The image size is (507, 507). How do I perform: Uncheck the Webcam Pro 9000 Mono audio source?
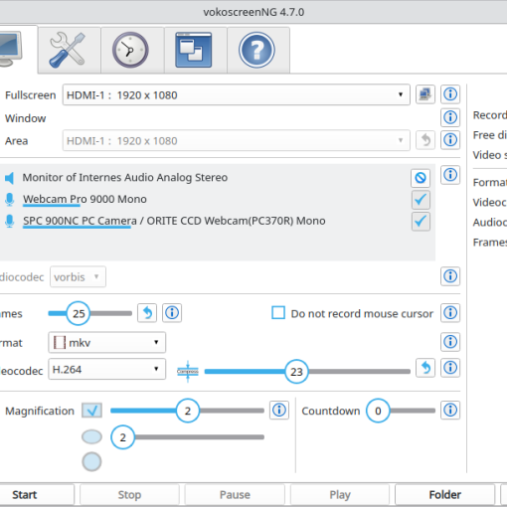[x=421, y=200]
